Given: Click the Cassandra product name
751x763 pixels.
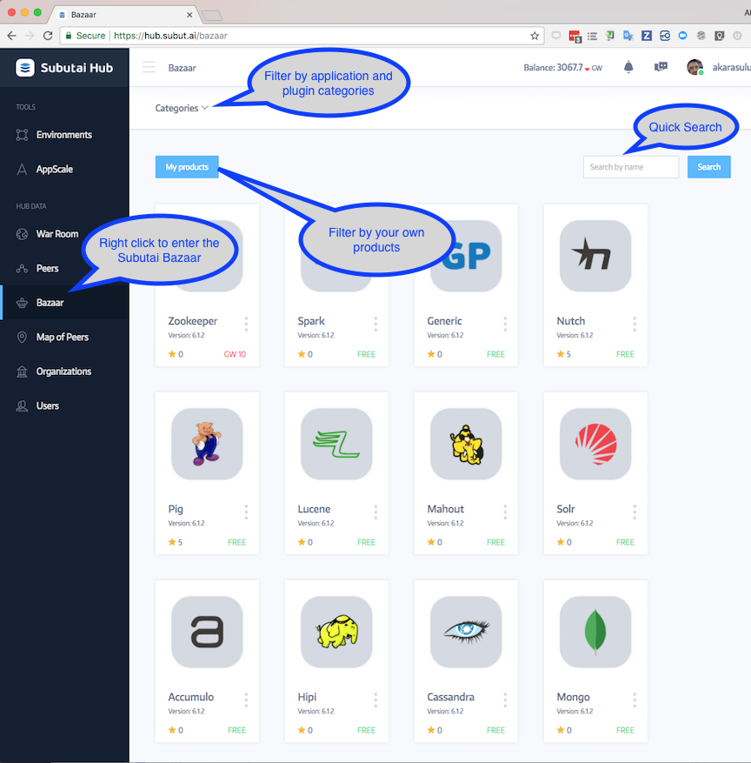Looking at the screenshot, I should (x=450, y=697).
